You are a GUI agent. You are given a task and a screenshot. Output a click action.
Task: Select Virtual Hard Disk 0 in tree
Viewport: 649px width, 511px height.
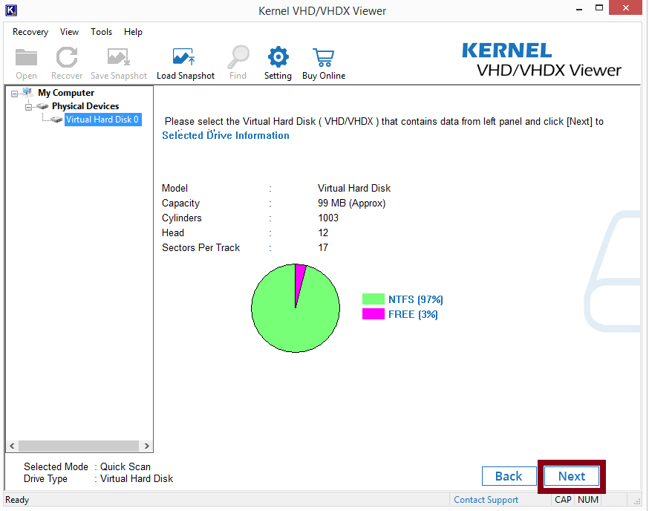102,120
